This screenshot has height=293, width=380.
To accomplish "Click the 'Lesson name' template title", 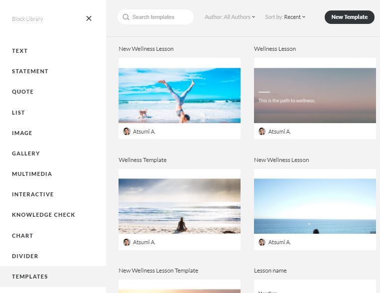I will [x=270, y=271].
